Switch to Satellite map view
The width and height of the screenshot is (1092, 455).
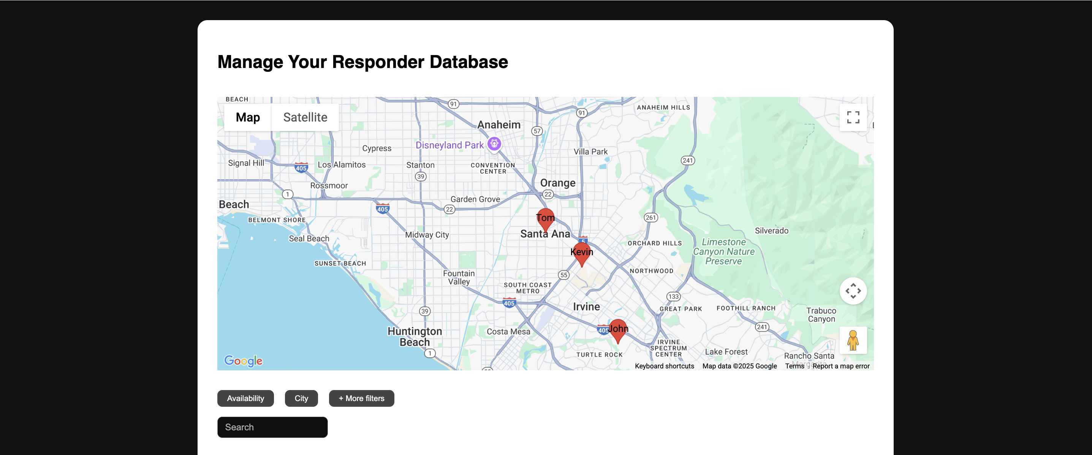tap(305, 117)
